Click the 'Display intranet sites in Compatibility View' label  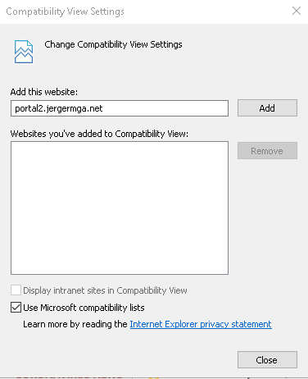point(105,290)
